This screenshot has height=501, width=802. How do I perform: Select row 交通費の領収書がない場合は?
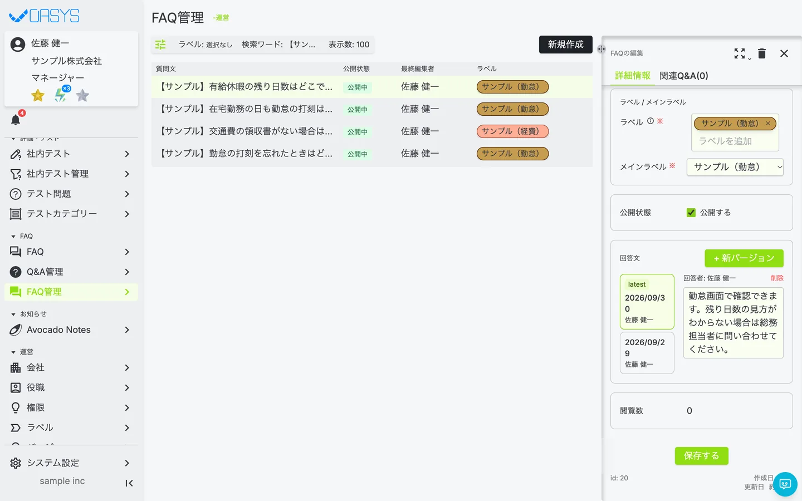click(x=372, y=131)
